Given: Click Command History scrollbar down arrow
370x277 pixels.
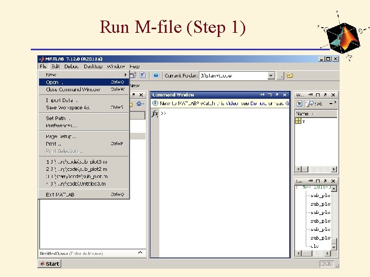Looking at the screenshot, I should (x=334, y=247).
